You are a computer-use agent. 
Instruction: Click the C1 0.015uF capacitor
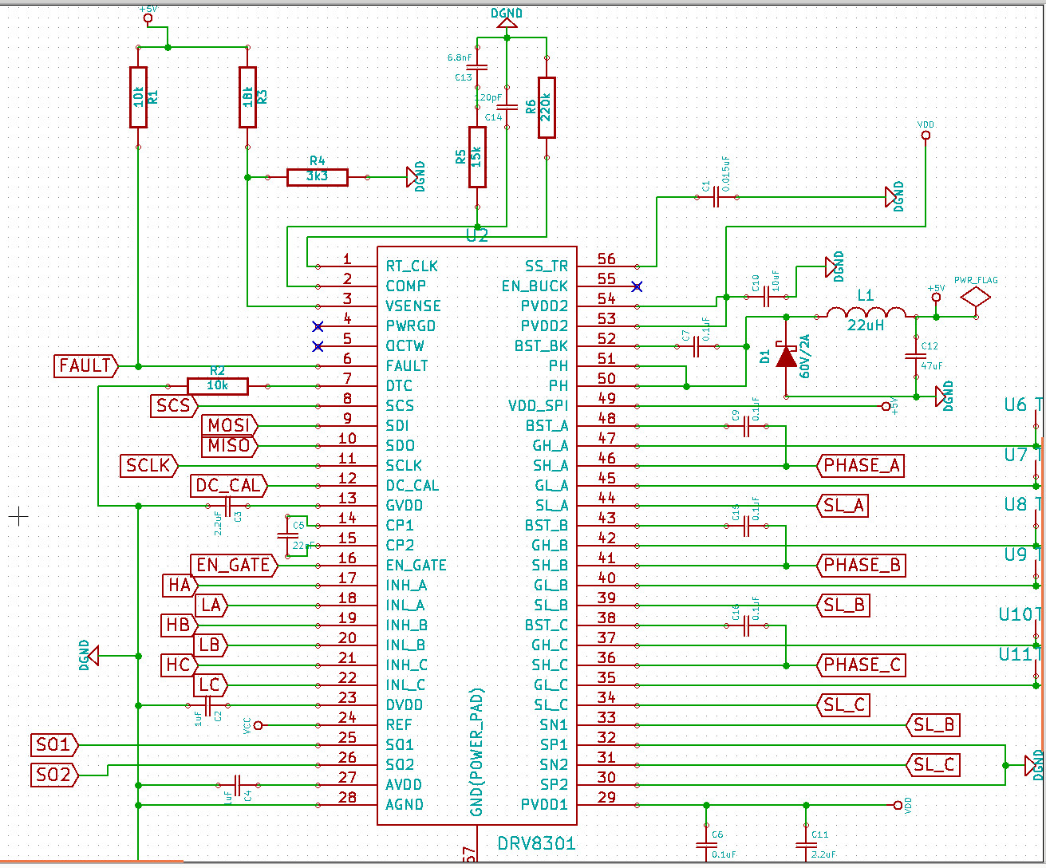tap(716, 197)
